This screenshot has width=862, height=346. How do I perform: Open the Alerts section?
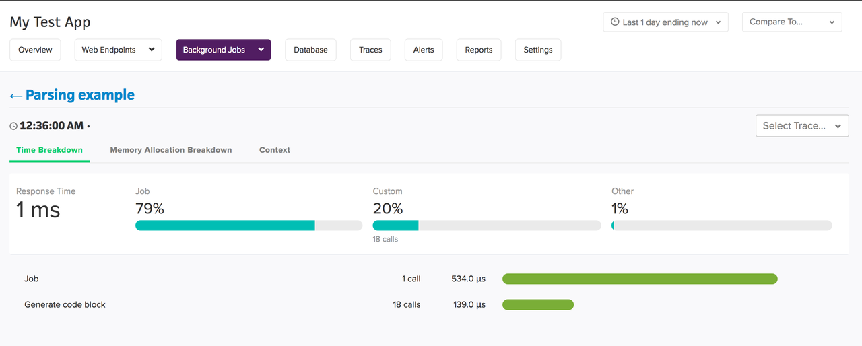click(x=424, y=50)
